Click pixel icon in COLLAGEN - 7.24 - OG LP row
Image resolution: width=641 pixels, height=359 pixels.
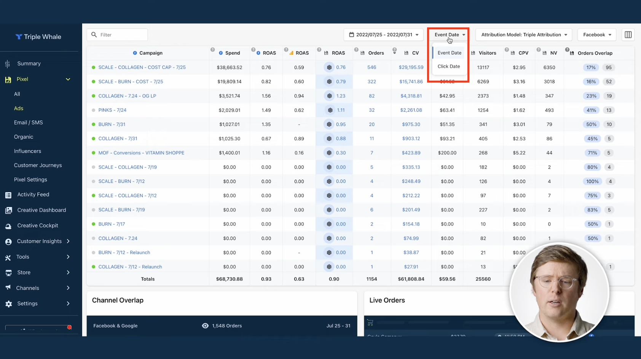(x=329, y=96)
